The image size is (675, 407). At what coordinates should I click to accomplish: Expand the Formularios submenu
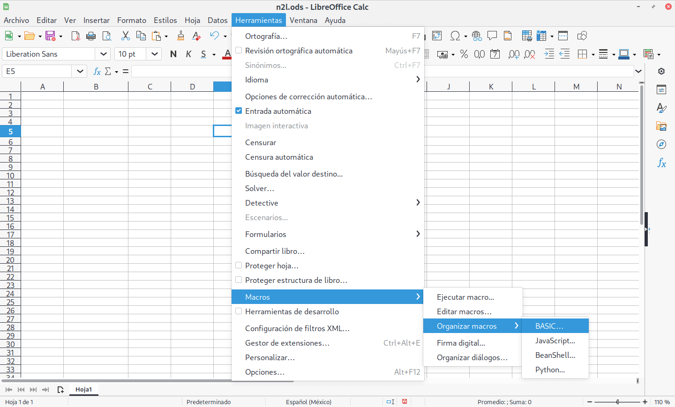(x=328, y=234)
